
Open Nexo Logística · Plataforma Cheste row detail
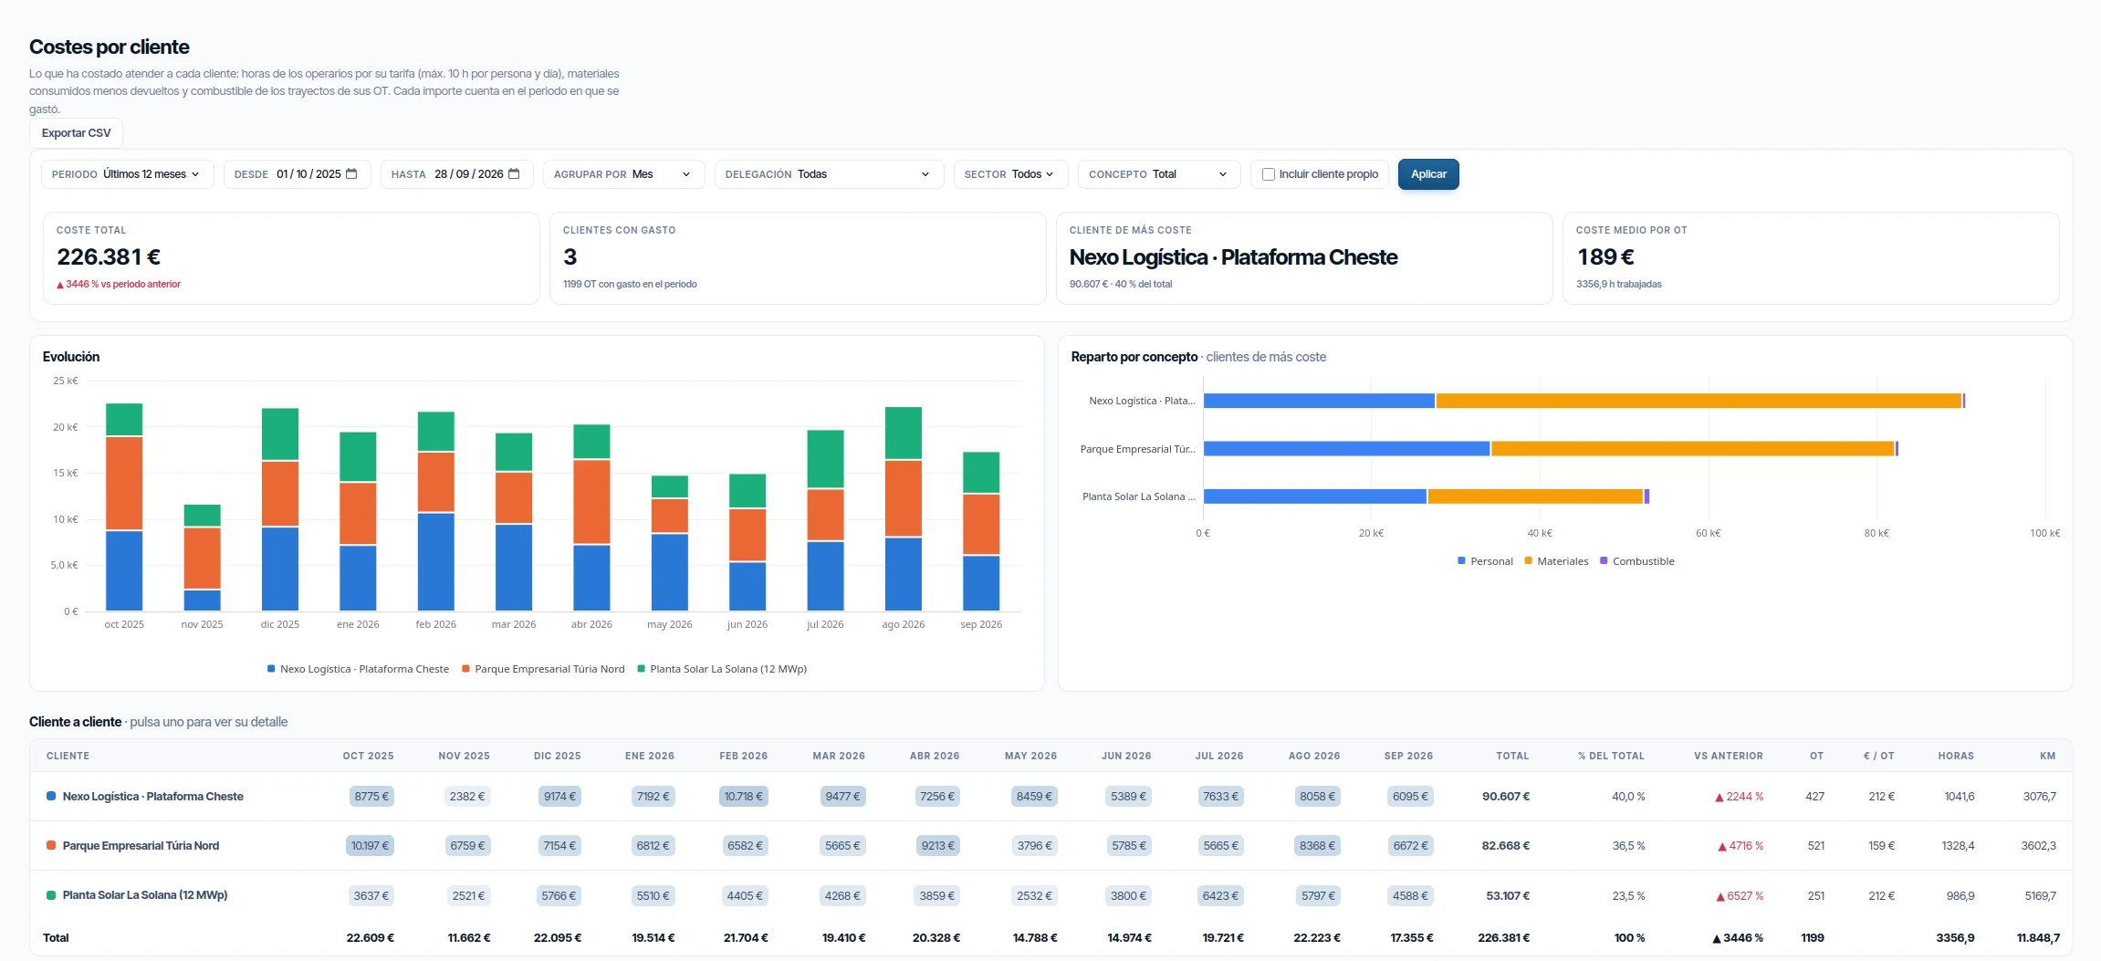pyautogui.click(x=1050, y=797)
